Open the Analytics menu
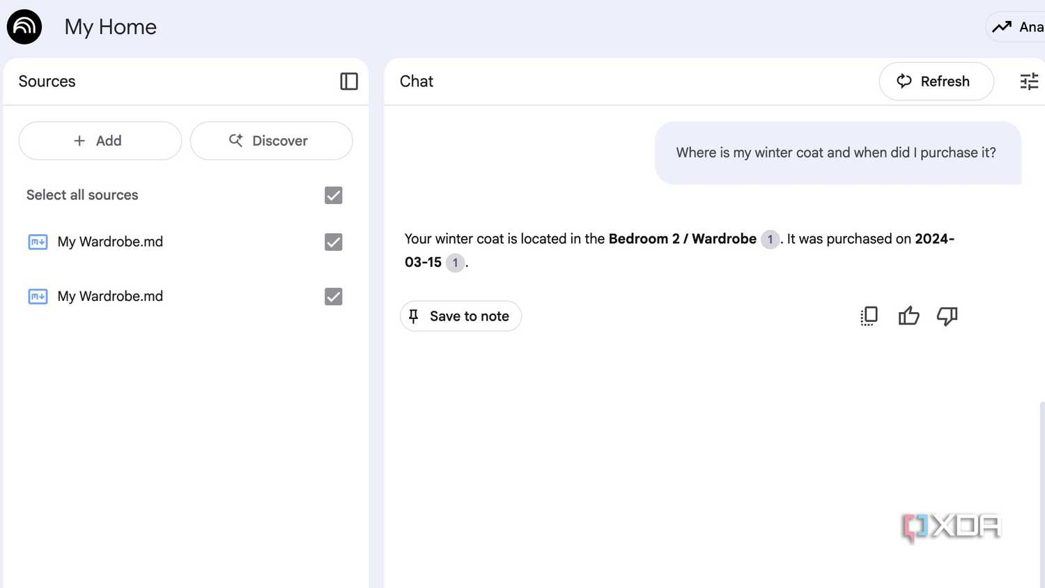This screenshot has height=588, width=1045. 1017,26
